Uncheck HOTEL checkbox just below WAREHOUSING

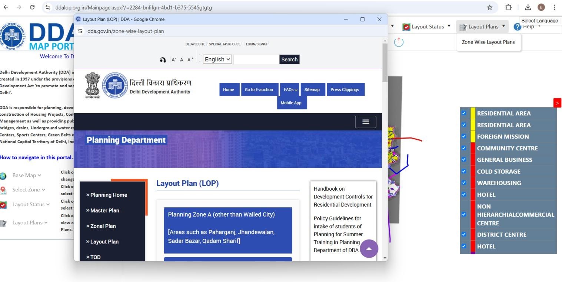click(x=464, y=194)
